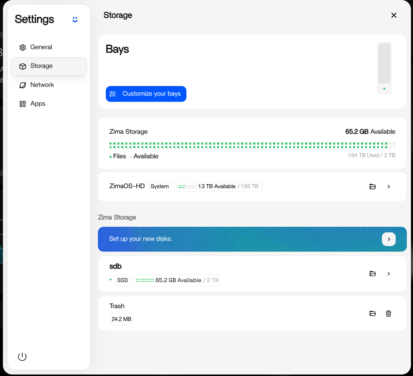Click the General gear icon

click(23, 47)
